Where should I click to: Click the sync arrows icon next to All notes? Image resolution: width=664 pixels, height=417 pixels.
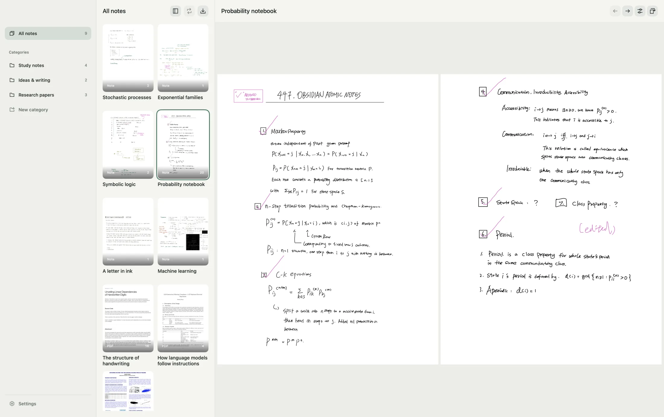tap(189, 11)
